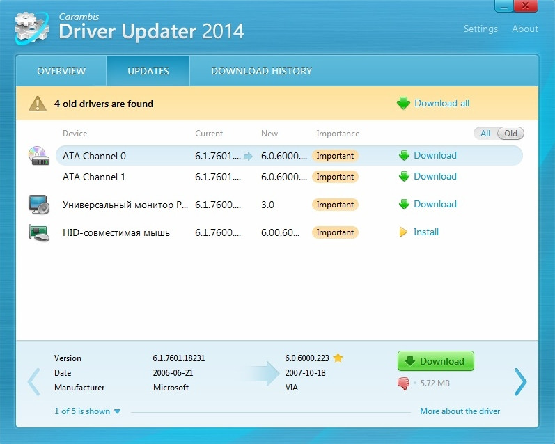The width and height of the screenshot is (555, 444).
Task: Click the warning triangle icon
Action: (38, 104)
